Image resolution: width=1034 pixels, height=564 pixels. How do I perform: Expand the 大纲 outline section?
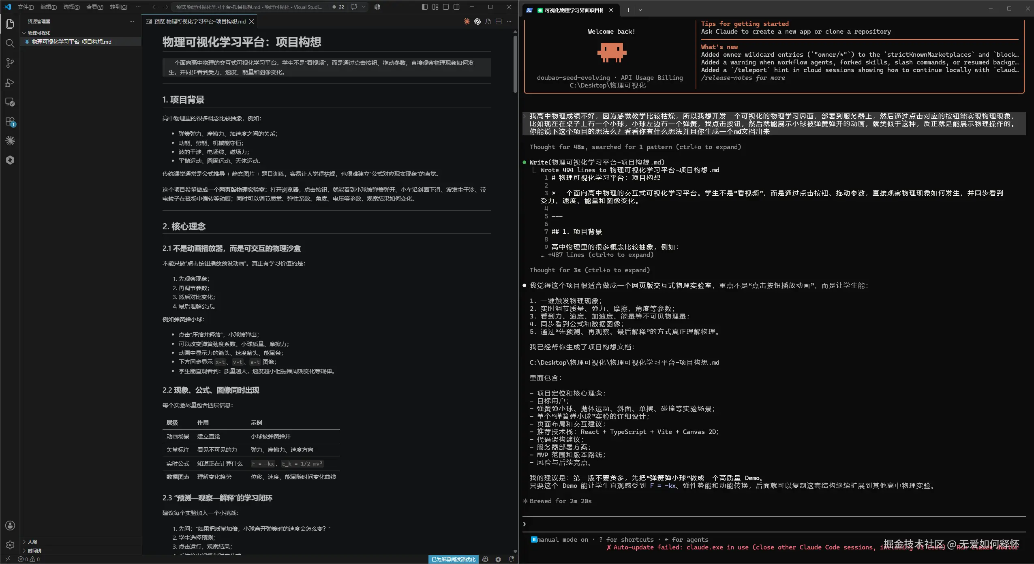[32, 541]
